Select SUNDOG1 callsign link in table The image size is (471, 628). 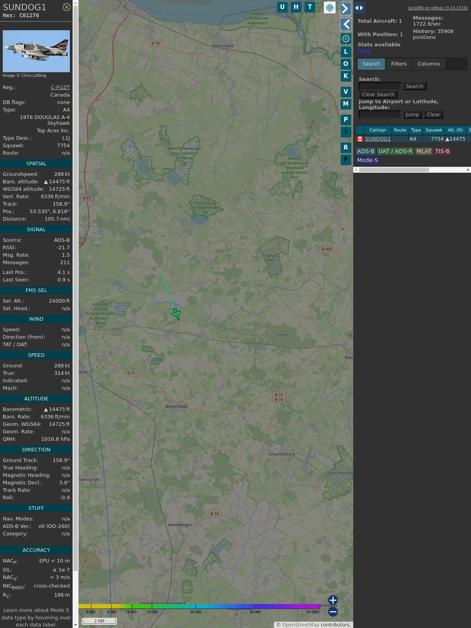[x=378, y=139]
